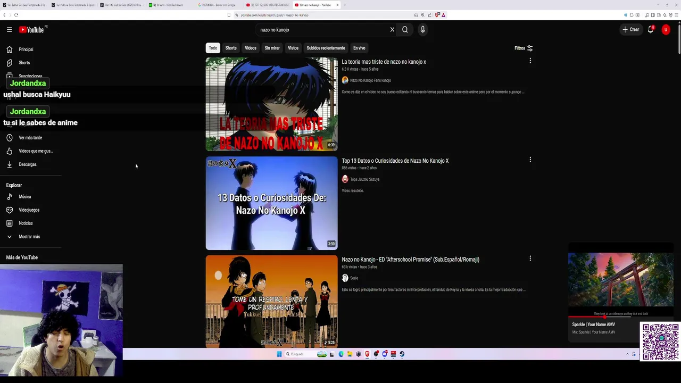The image size is (681, 383).
Task: Browse Videojuegos under Explorar
Action: (x=29, y=210)
